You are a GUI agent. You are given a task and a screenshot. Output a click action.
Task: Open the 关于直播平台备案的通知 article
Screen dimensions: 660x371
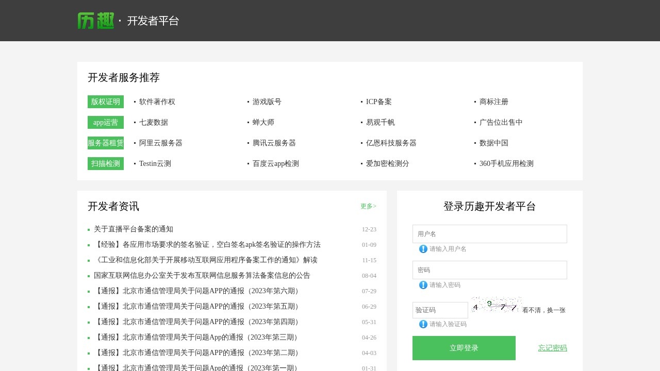133,229
